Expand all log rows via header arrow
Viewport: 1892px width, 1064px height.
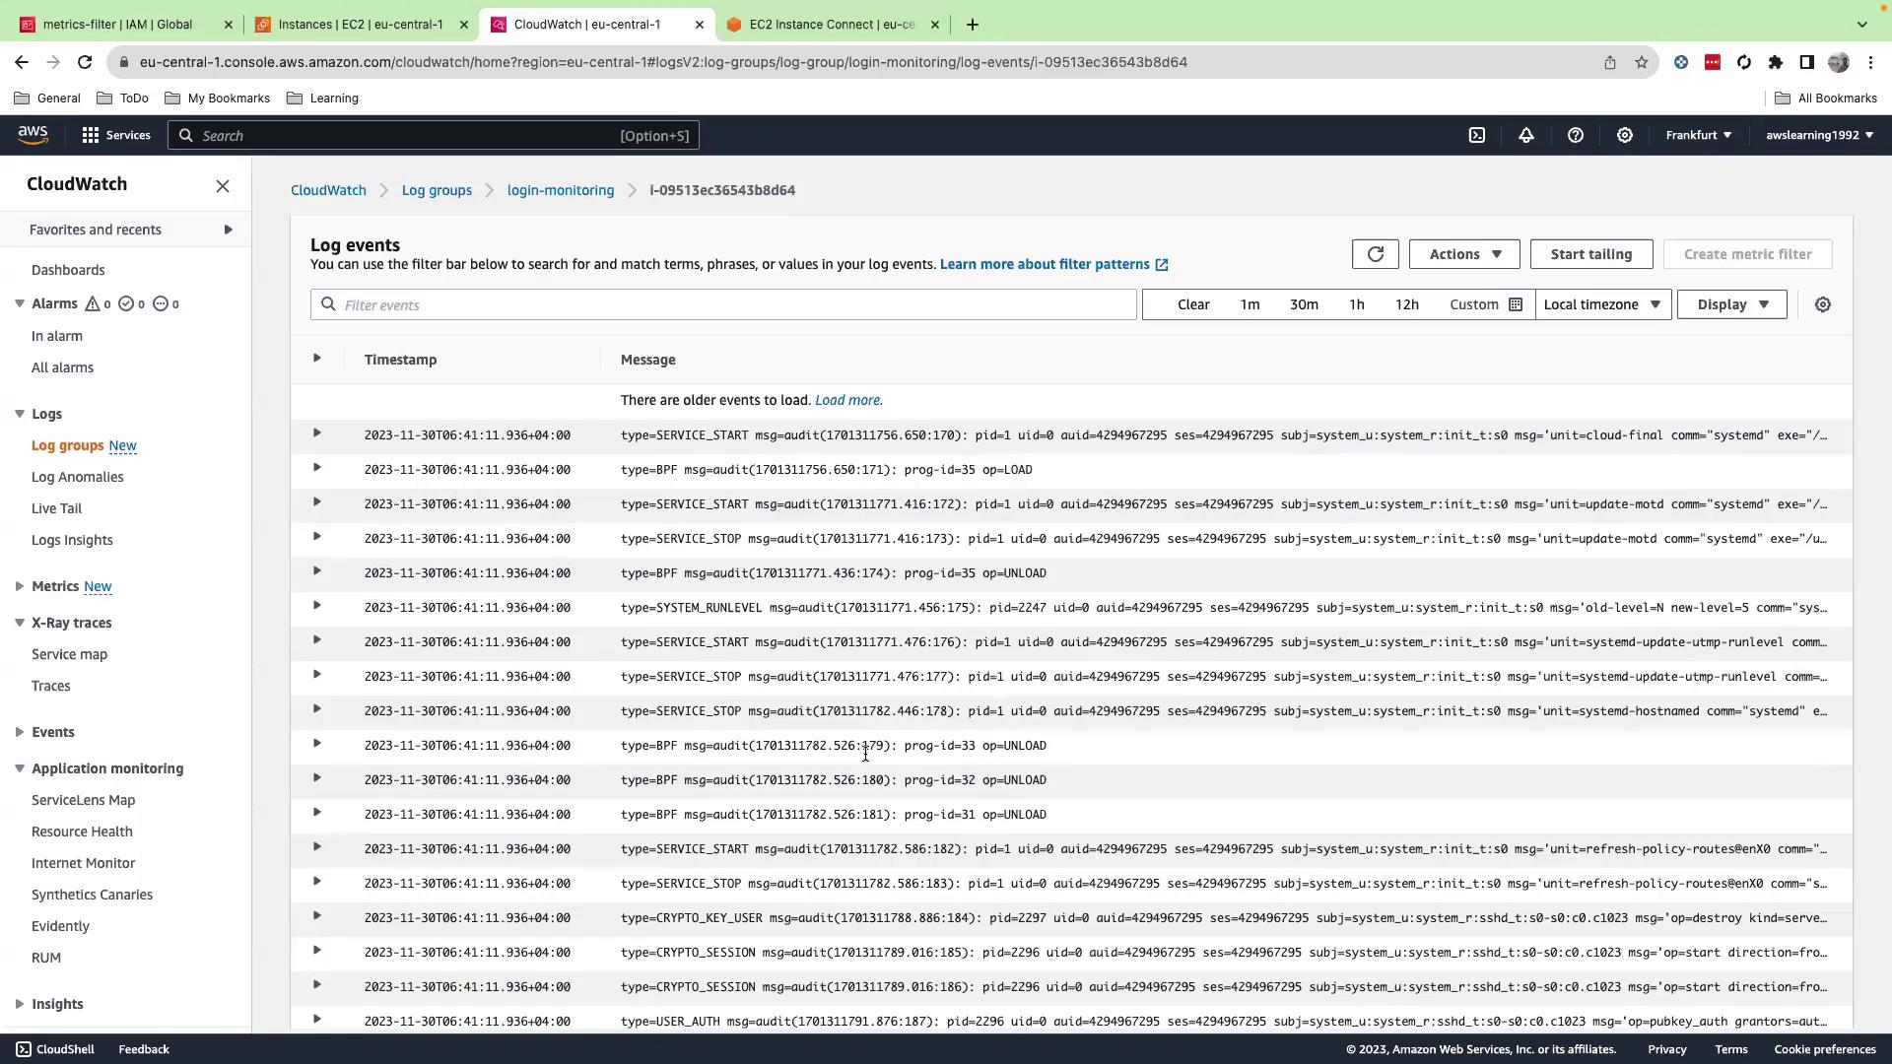pos(316,359)
